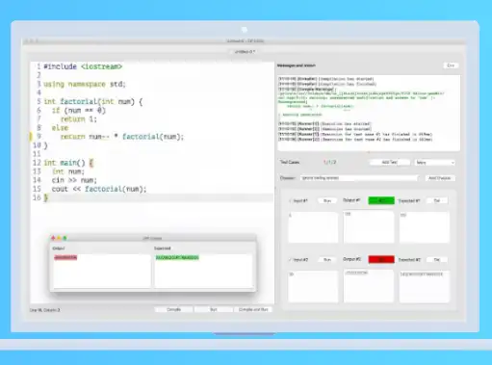Click the Run button between Compile and Compile and Run
The width and height of the screenshot is (492, 365).
point(214,309)
